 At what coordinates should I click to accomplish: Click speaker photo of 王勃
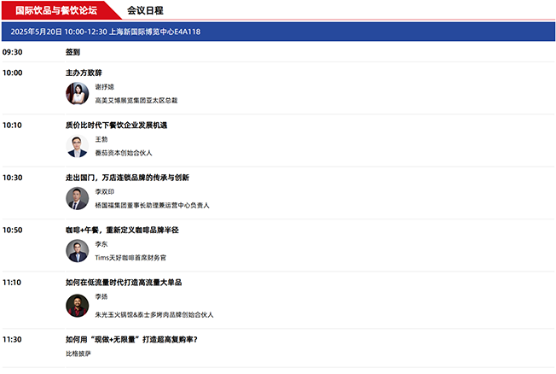[77, 146]
